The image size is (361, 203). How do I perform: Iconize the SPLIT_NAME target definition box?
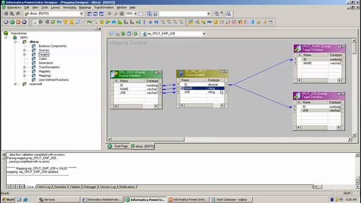click(343, 46)
